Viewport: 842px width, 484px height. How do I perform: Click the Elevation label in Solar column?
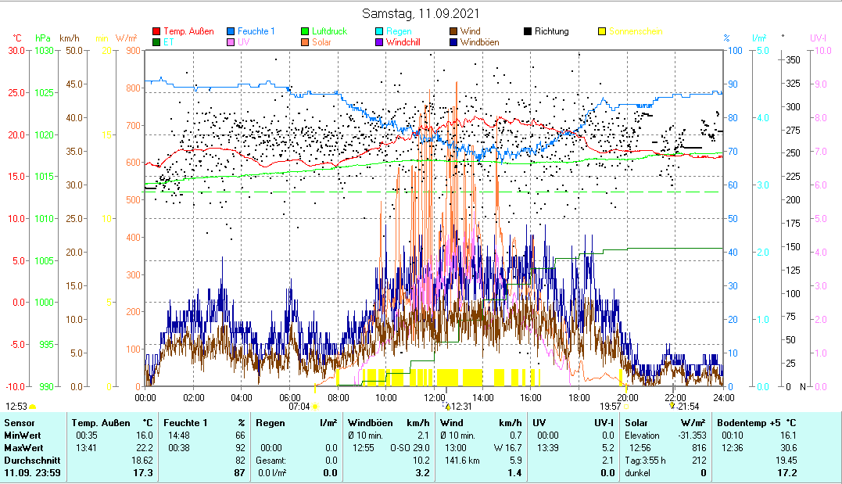click(642, 436)
